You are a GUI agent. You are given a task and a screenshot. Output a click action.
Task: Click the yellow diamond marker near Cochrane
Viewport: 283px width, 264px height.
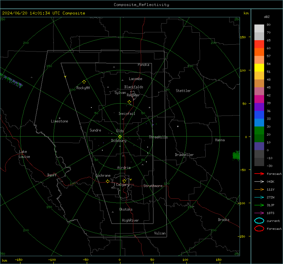coord(108,181)
